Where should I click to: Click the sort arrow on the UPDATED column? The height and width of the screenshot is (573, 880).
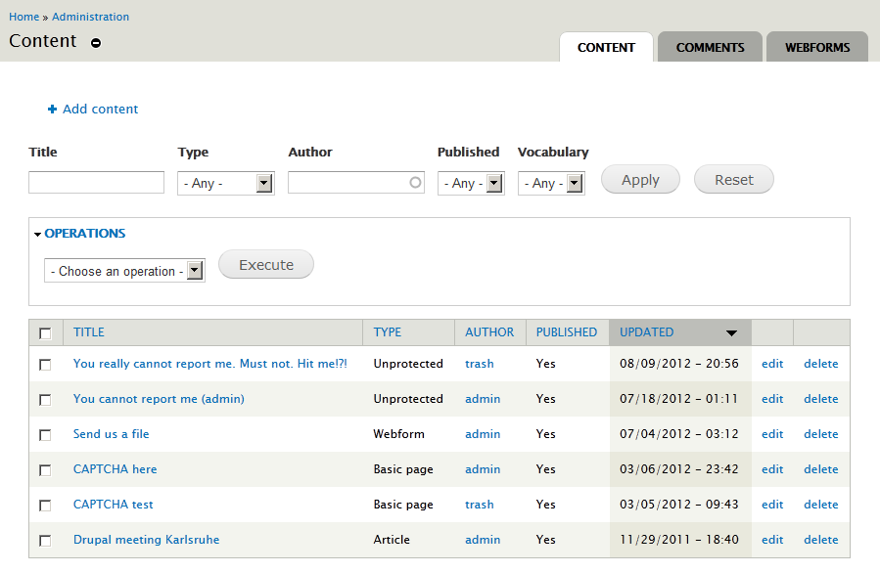731,332
